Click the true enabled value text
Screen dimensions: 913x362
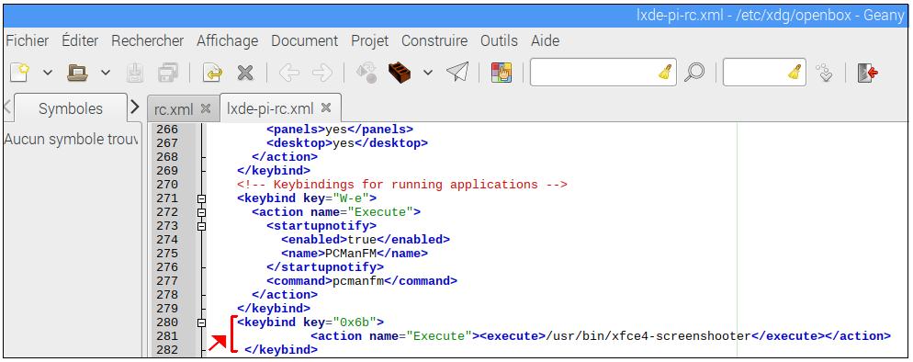(362, 240)
